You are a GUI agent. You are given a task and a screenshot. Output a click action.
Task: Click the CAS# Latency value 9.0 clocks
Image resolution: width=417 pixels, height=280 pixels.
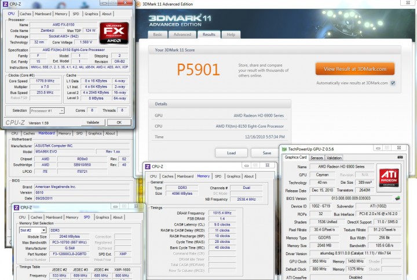(x=222, y=224)
